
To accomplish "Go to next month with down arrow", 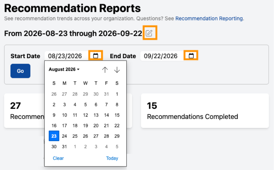I will tap(117, 70).
